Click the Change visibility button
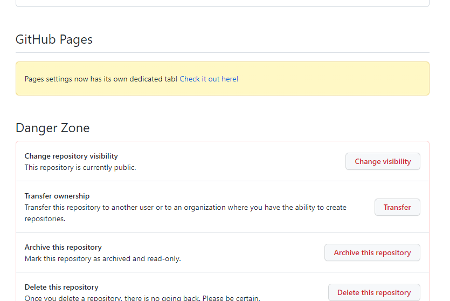Viewport: 450px width, 301px height. tap(383, 161)
